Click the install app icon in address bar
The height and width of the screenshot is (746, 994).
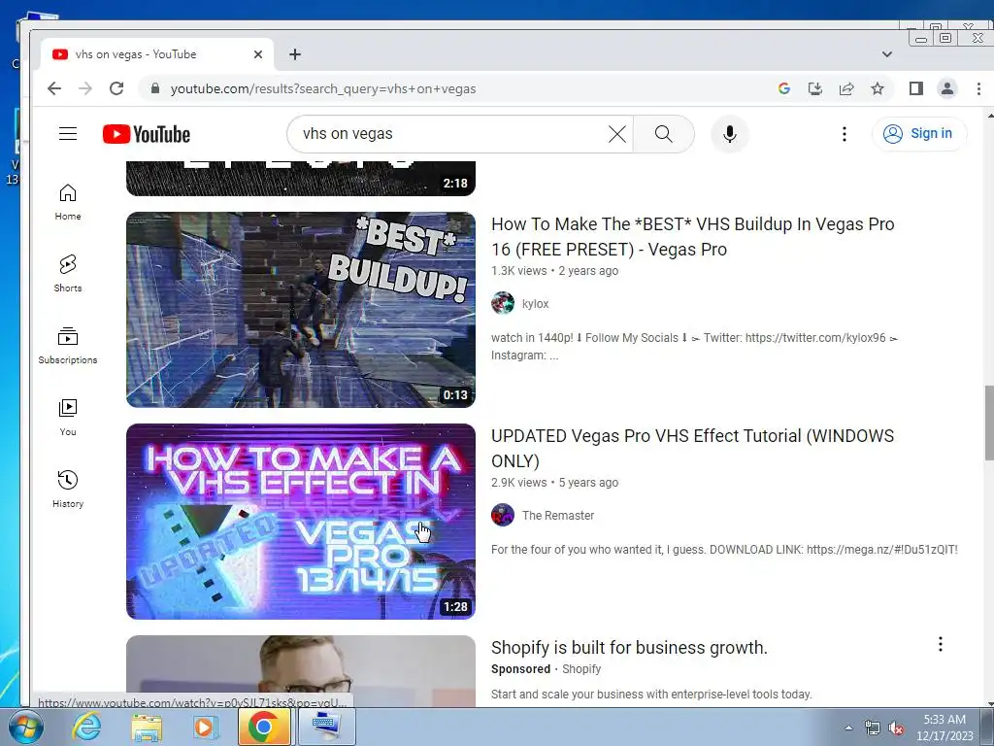coord(815,88)
